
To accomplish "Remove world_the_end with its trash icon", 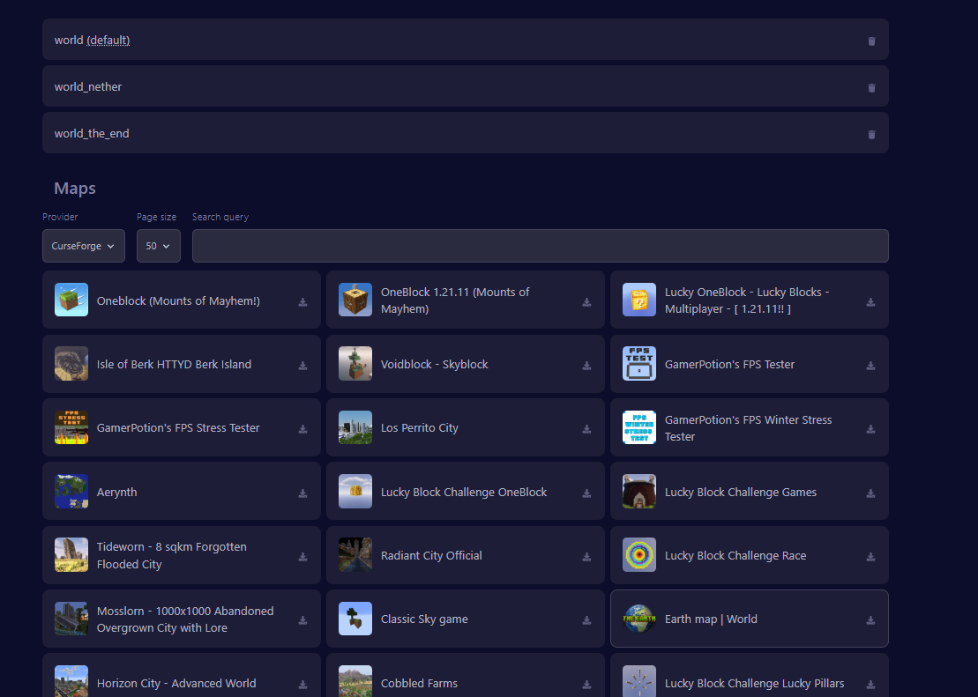I will [x=871, y=134].
